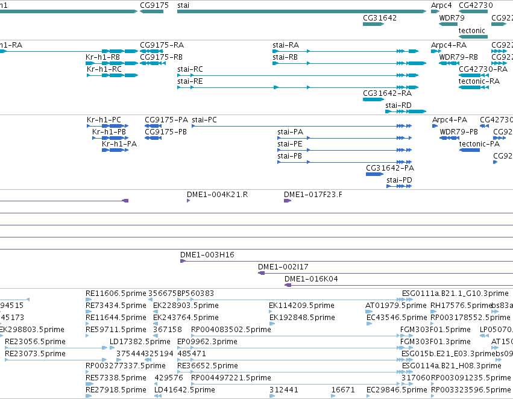Image resolution: width=513 pixels, height=399 pixels.
Task: Select transcript CG9175-RA
Action: (x=151, y=51)
